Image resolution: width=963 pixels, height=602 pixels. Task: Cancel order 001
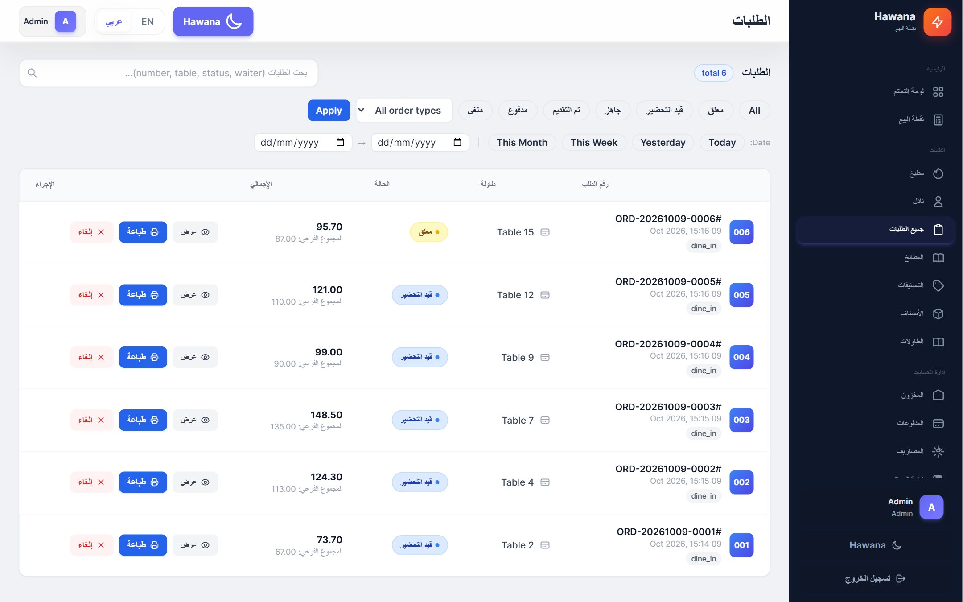tap(91, 545)
